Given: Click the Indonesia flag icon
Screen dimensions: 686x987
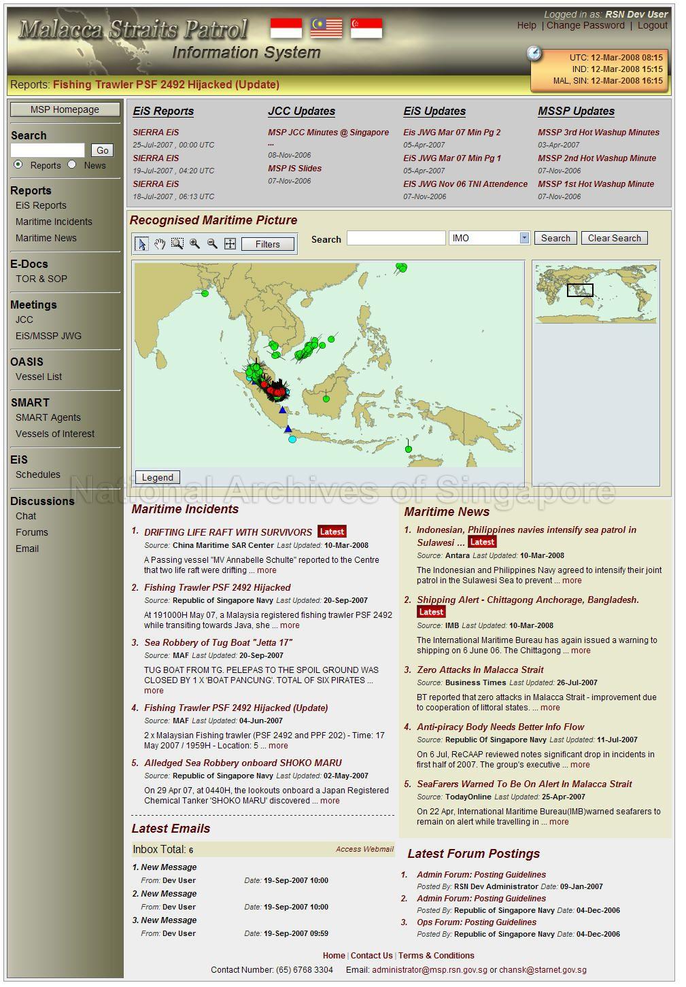Looking at the screenshot, I should pos(286,28).
